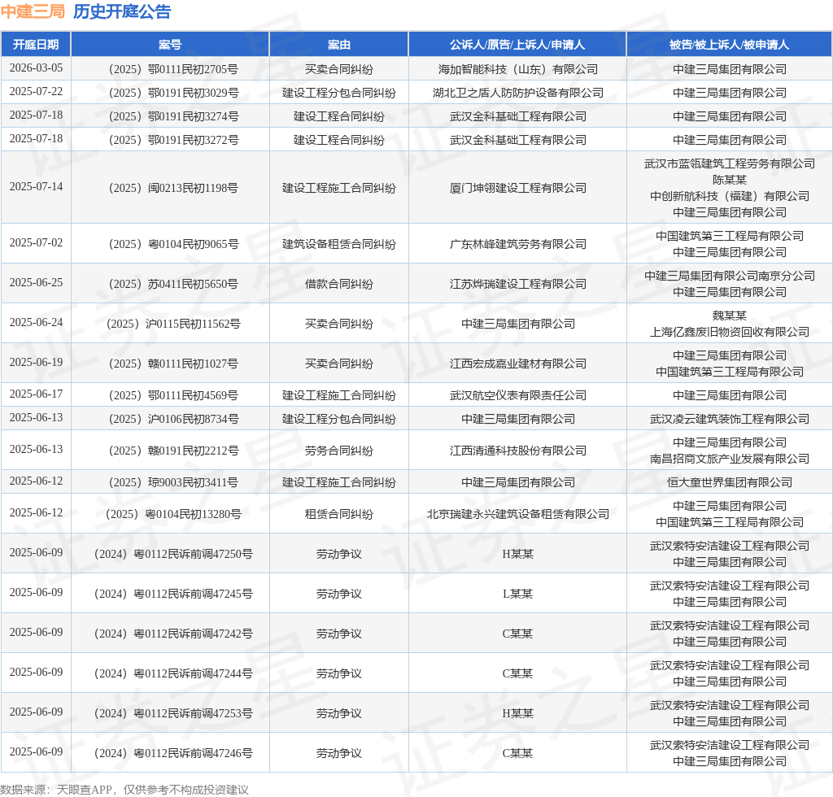
Task: Click plaintiff 江西清通科技股份有限公司
Action: pos(518,451)
